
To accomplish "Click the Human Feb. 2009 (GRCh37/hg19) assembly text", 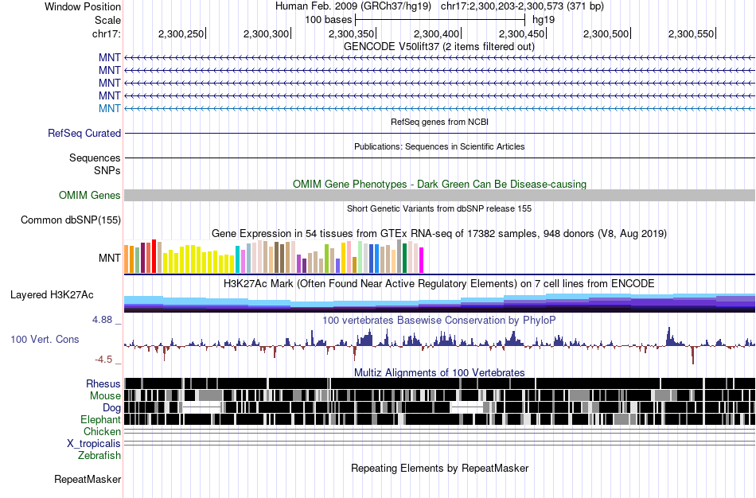I will pyautogui.click(x=354, y=6).
